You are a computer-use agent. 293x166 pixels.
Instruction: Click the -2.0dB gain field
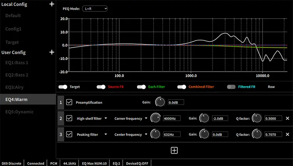(220, 118)
